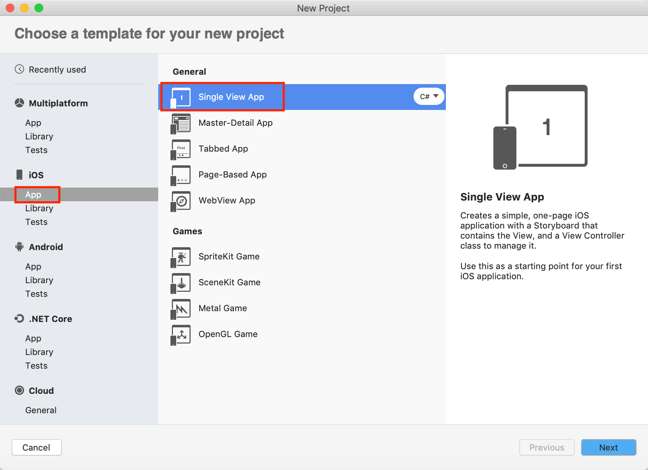Click the .NET Core category icon

tap(19, 318)
